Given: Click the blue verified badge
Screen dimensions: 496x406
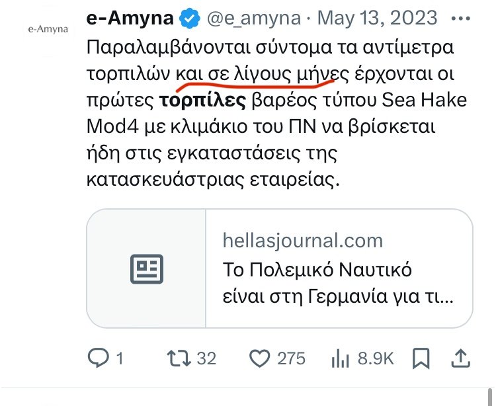Looking at the screenshot, I should 191,20.
